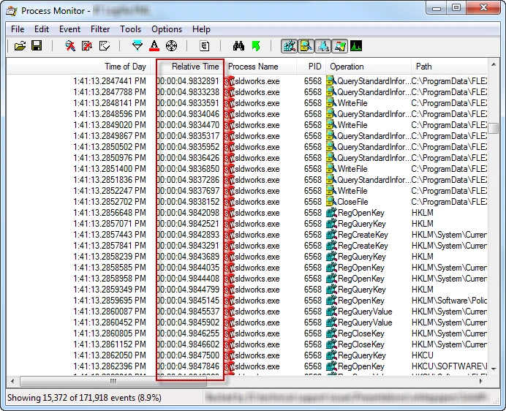506x411 pixels.
Task: Click the RegCloseKey row at 1:41:13.2861152 PM
Action: tap(247, 344)
